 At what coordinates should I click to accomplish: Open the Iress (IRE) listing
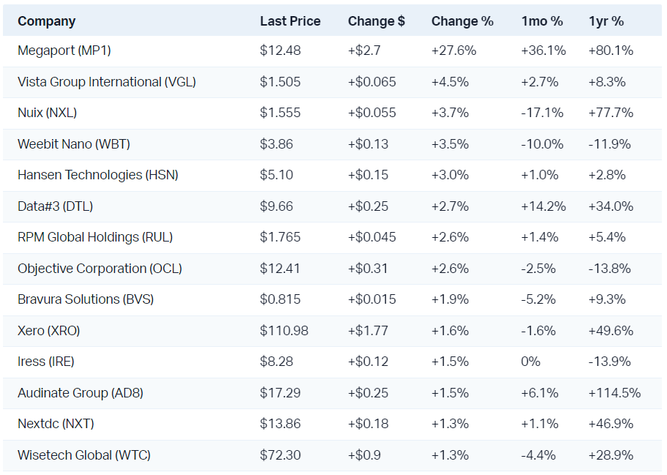(x=46, y=362)
